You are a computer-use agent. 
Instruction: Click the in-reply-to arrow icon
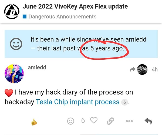133,69
